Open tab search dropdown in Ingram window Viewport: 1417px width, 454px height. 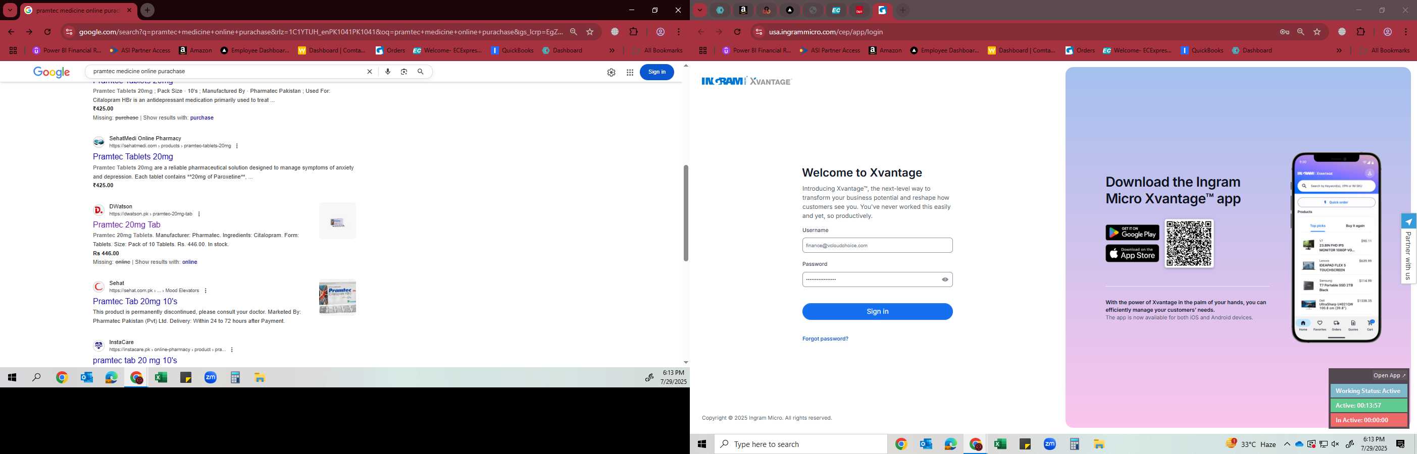pyautogui.click(x=700, y=10)
